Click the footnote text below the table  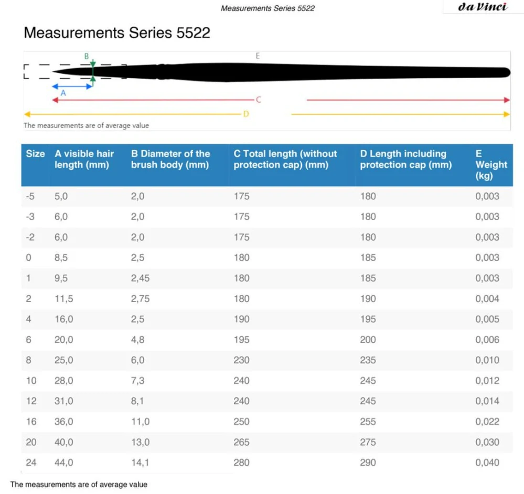point(79,485)
